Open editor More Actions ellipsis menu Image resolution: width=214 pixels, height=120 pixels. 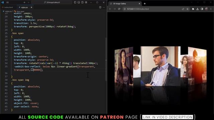104,7
